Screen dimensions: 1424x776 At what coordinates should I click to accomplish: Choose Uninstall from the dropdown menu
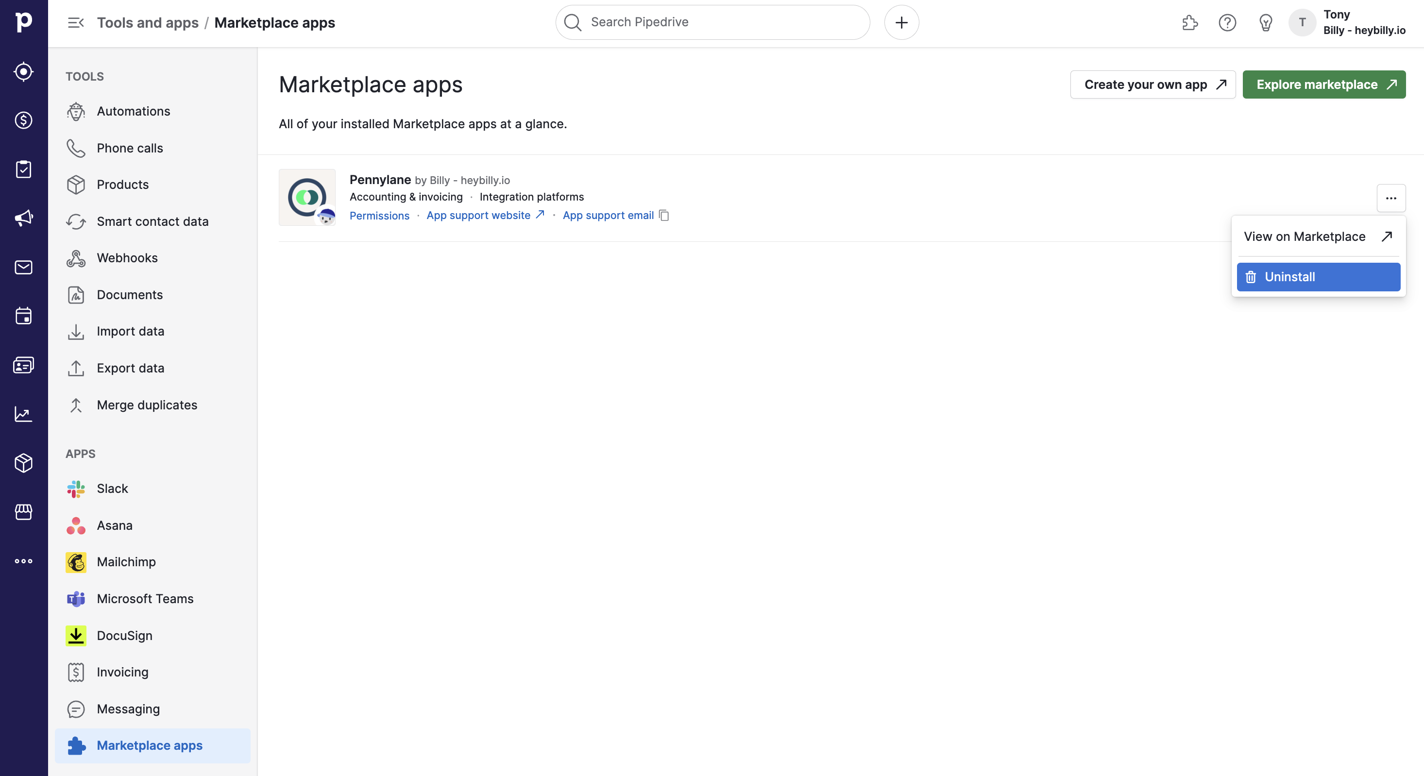[1318, 277]
